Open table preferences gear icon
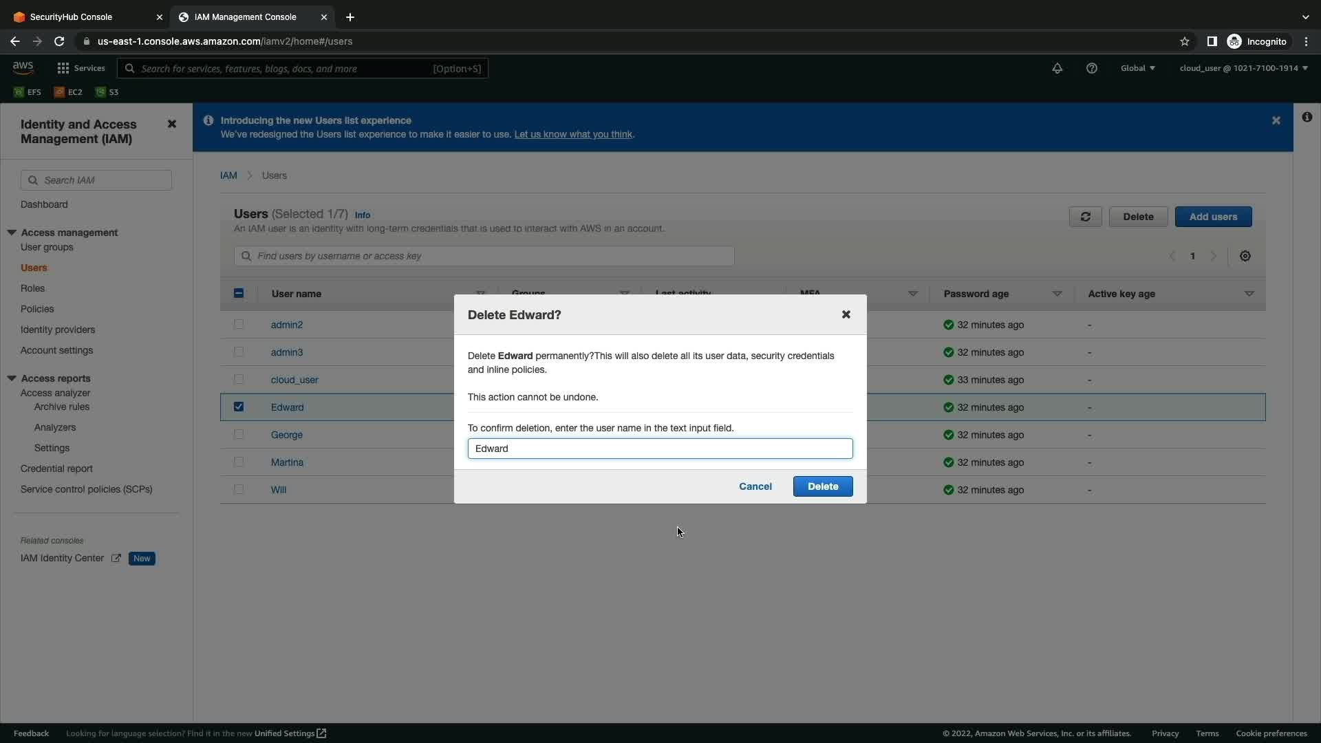This screenshot has width=1321, height=743. click(1245, 256)
